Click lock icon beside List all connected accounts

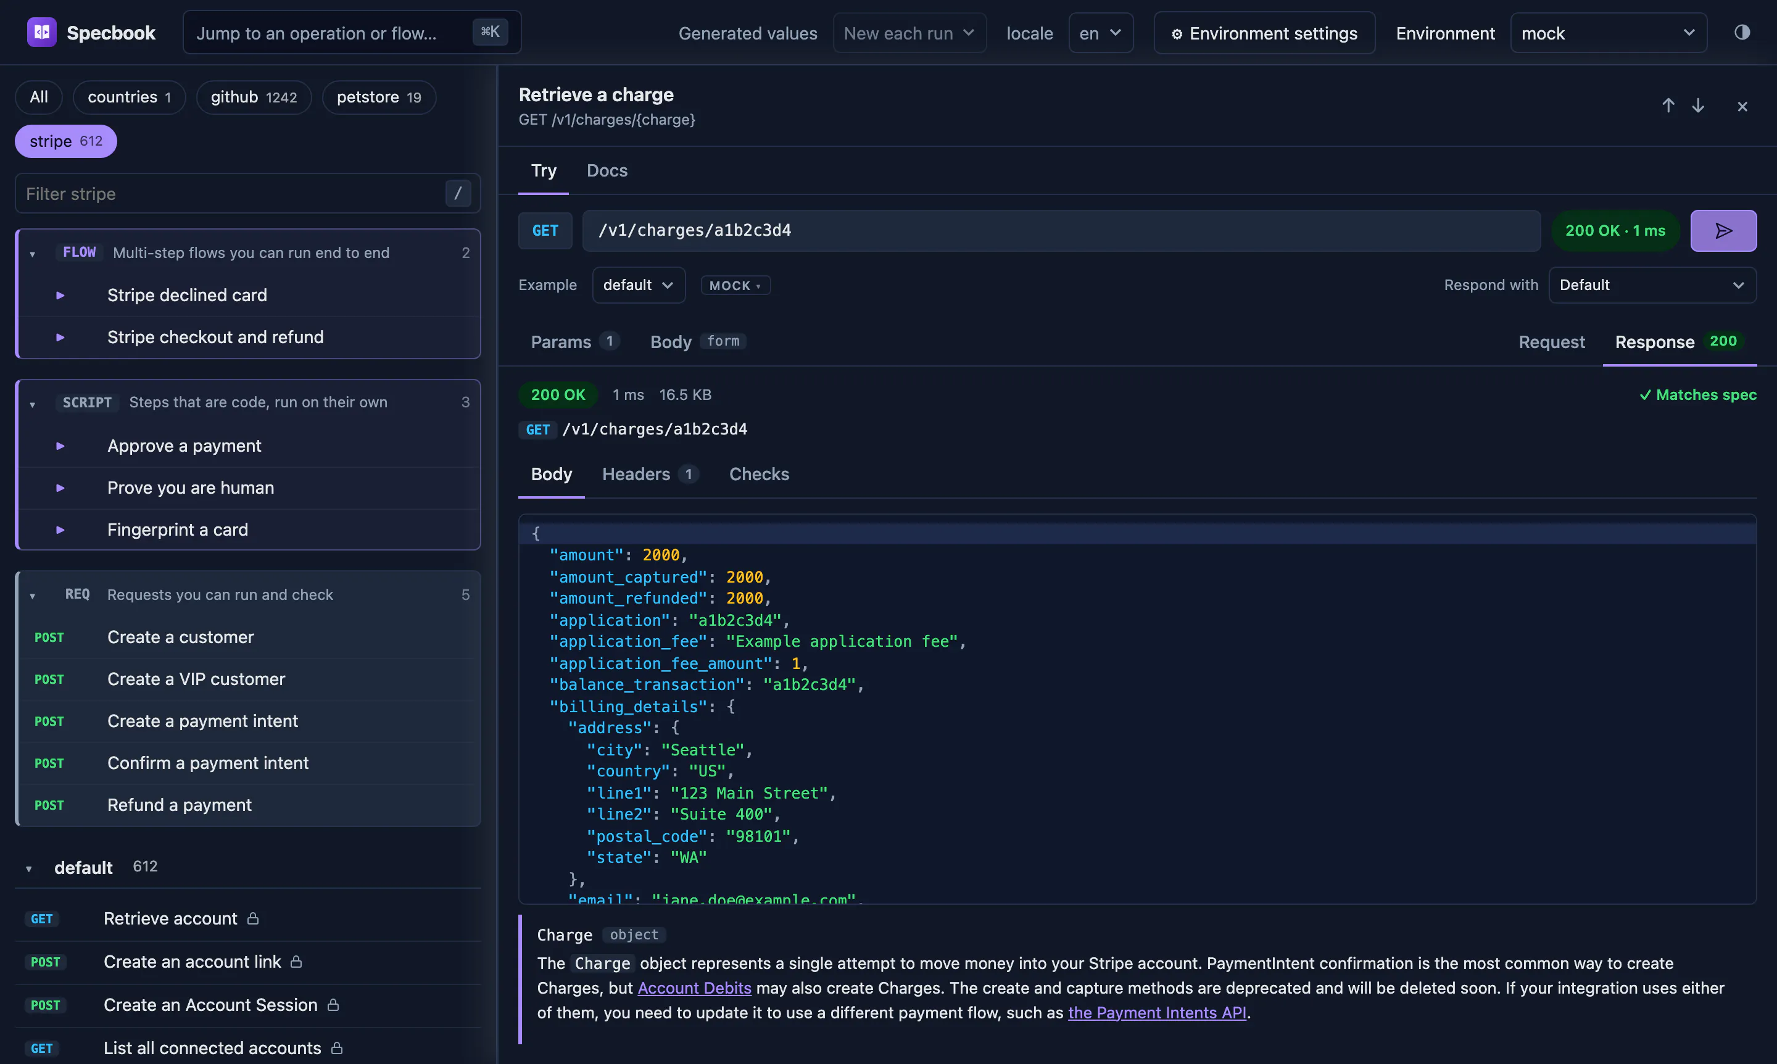click(x=337, y=1047)
